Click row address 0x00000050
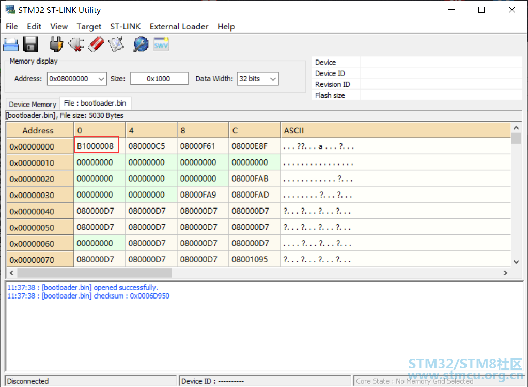The height and width of the screenshot is (387, 528). click(40, 227)
